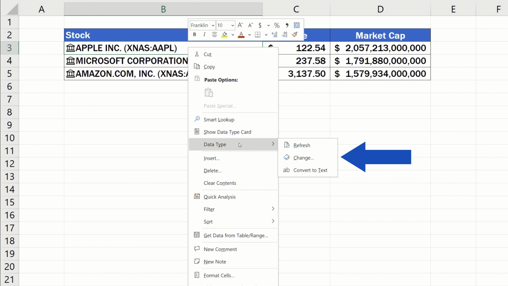Image resolution: width=508 pixels, height=286 pixels.
Task: Click the bank icon beside APPLE INC.
Action: click(70, 48)
